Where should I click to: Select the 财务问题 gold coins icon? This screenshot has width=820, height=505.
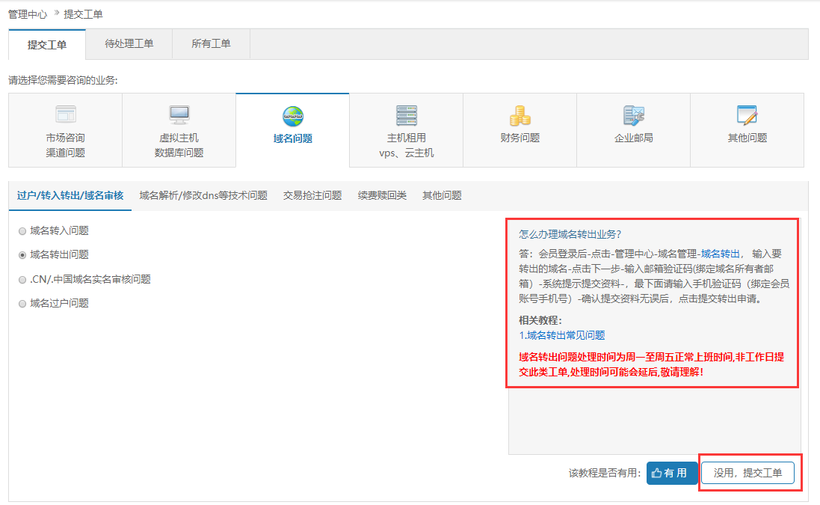click(520, 115)
